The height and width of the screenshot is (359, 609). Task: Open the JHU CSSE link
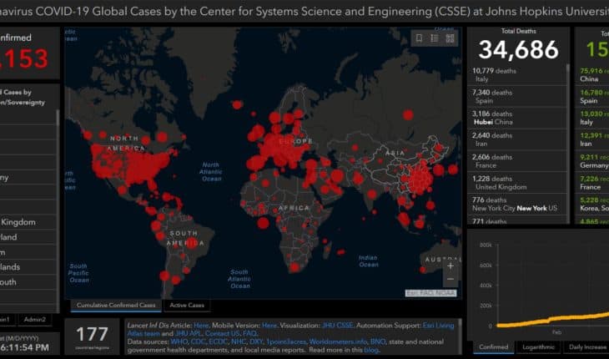click(x=338, y=326)
